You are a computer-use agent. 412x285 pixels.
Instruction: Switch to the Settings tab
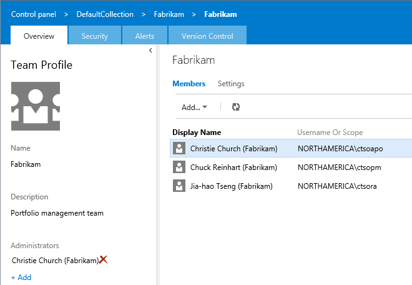pos(231,83)
